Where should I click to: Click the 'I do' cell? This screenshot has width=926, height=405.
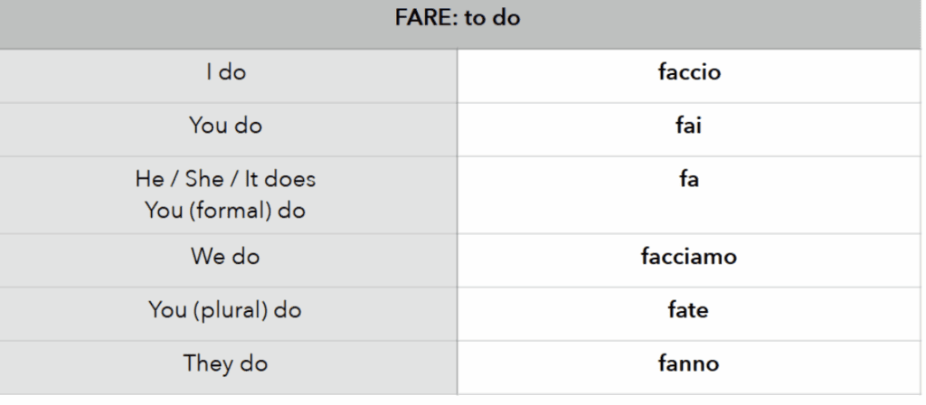click(225, 72)
